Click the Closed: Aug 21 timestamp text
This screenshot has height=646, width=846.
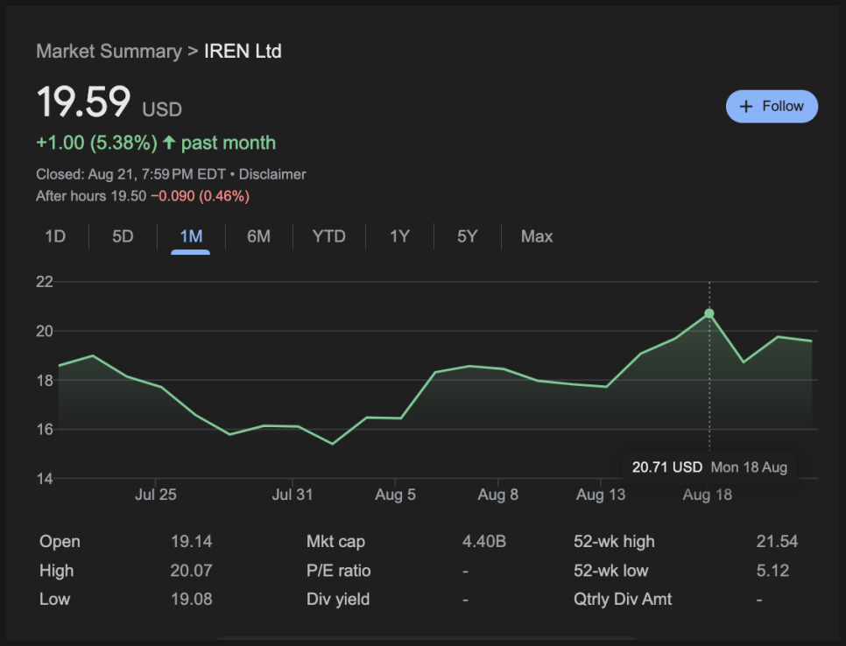point(130,174)
